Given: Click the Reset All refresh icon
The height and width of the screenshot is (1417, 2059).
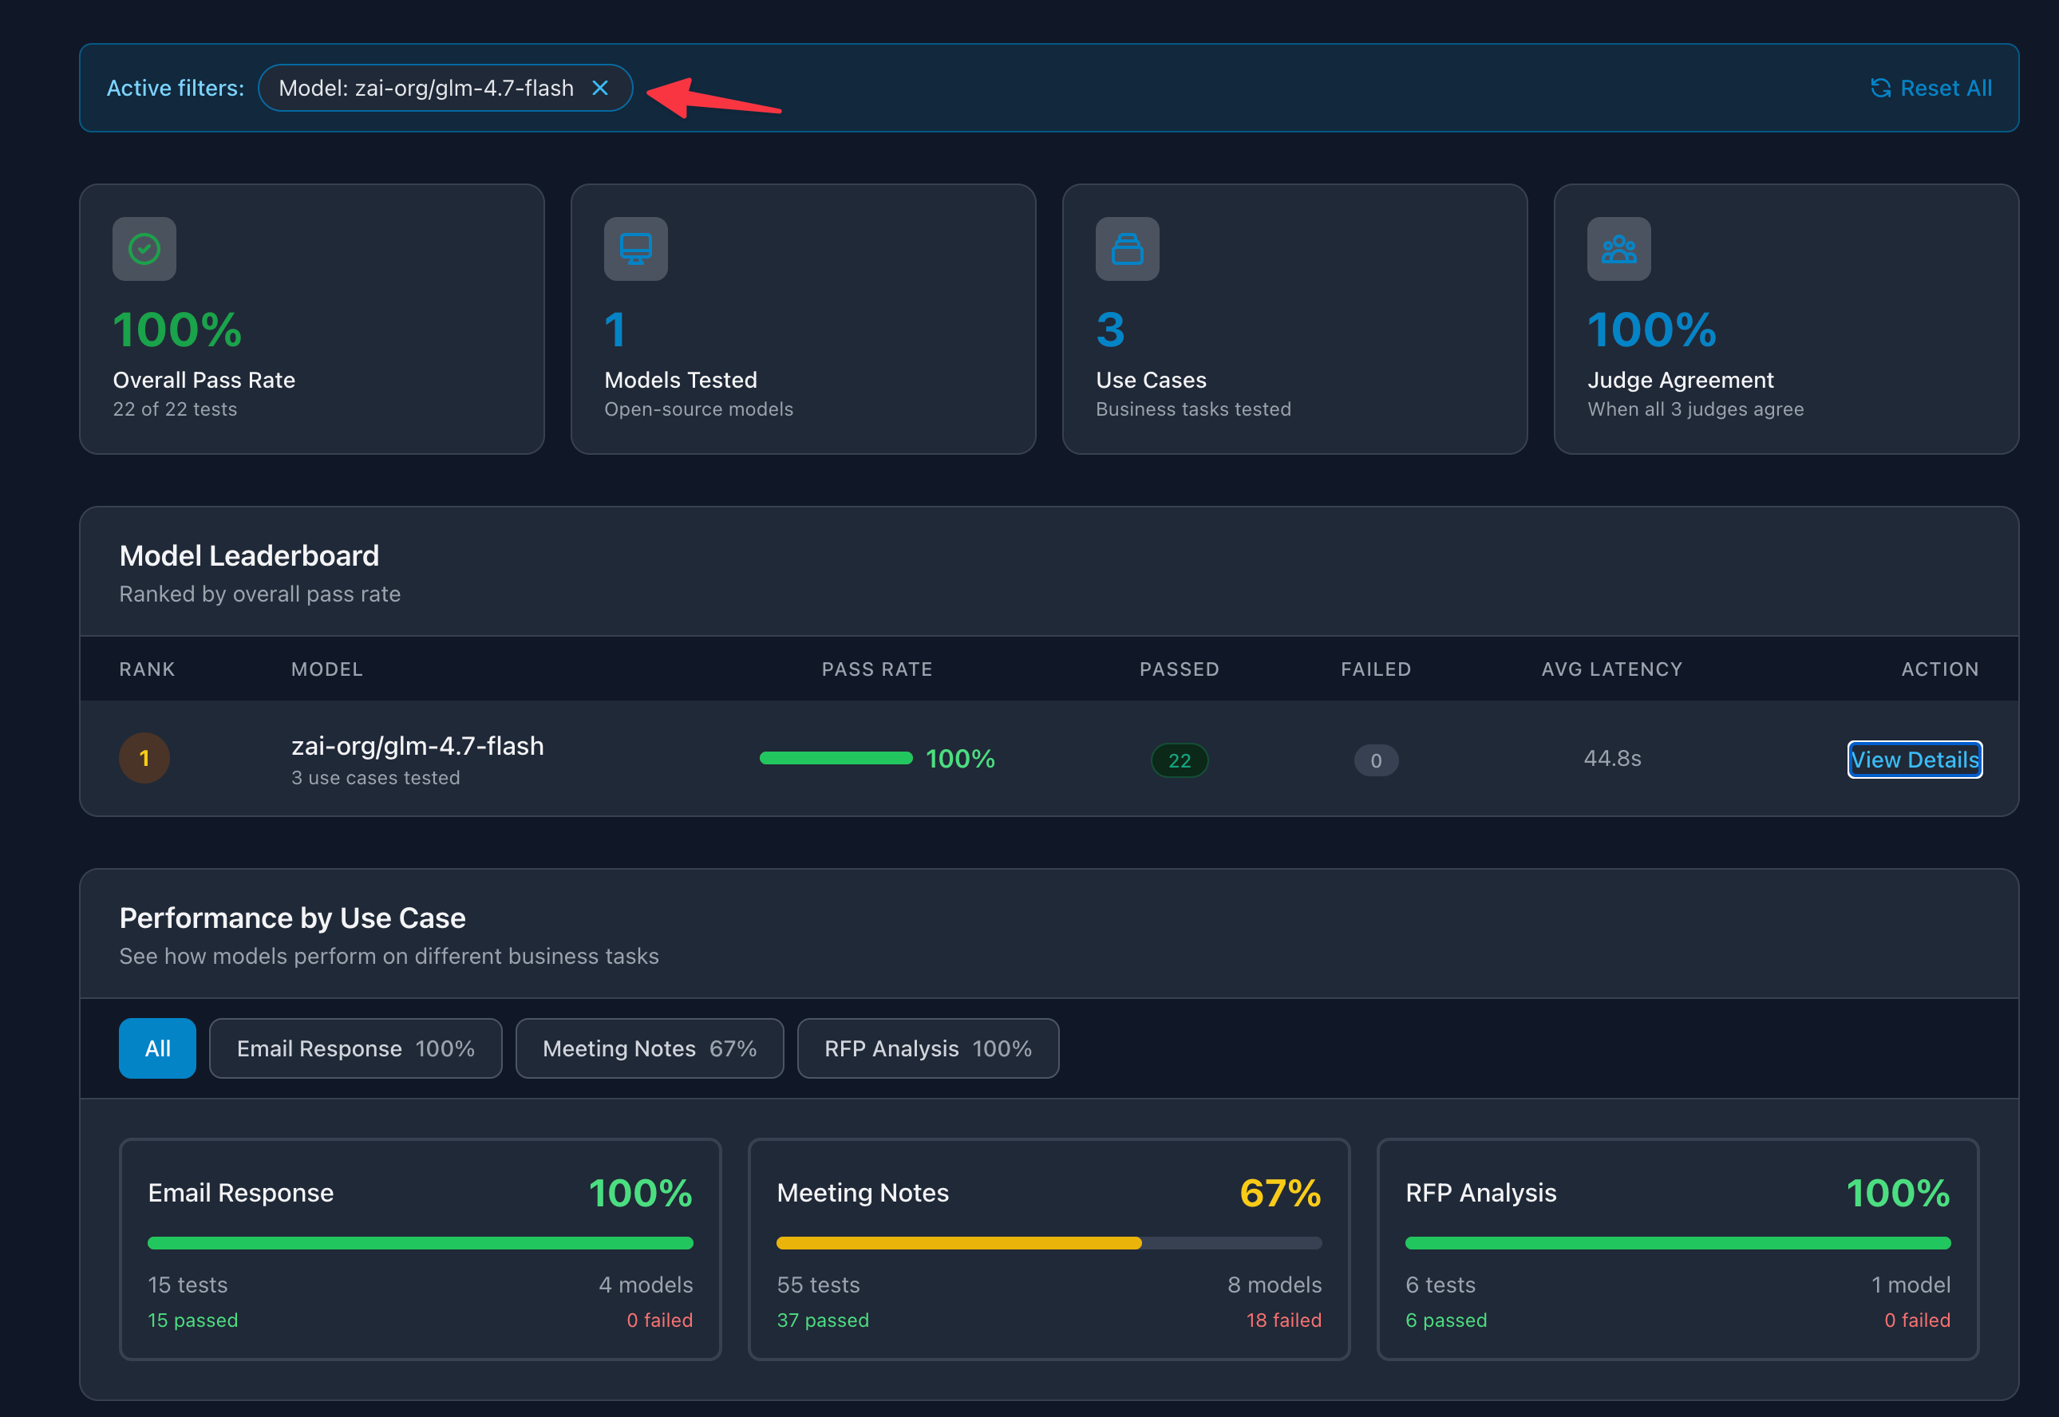Looking at the screenshot, I should [x=1880, y=88].
